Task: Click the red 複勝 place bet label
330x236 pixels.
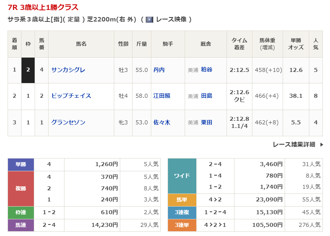Action: pyautogui.click(x=21, y=188)
